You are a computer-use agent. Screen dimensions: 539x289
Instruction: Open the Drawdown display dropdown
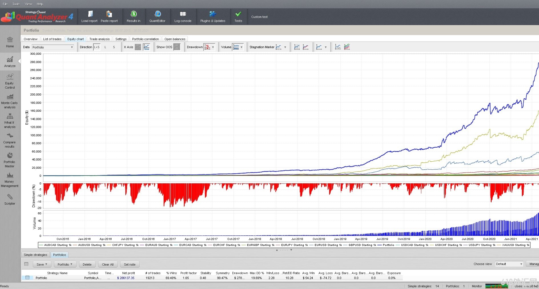pos(213,47)
